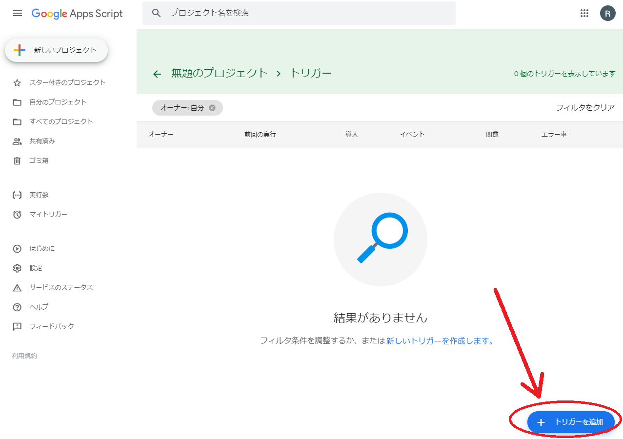623x439 pixels.
Task: Click the colorful plus icon for 新しいプロジェクト
Action: click(x=20, y=50)
